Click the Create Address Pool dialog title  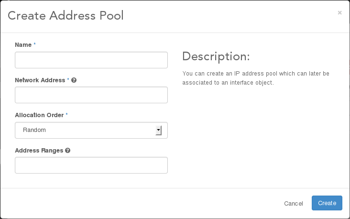[x=66, y=16]
